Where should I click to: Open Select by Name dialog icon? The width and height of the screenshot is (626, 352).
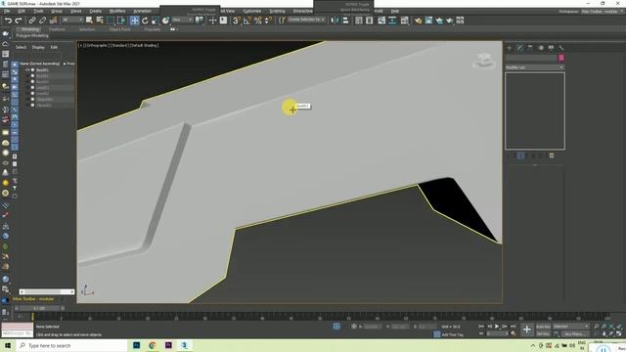coord(100,21)
